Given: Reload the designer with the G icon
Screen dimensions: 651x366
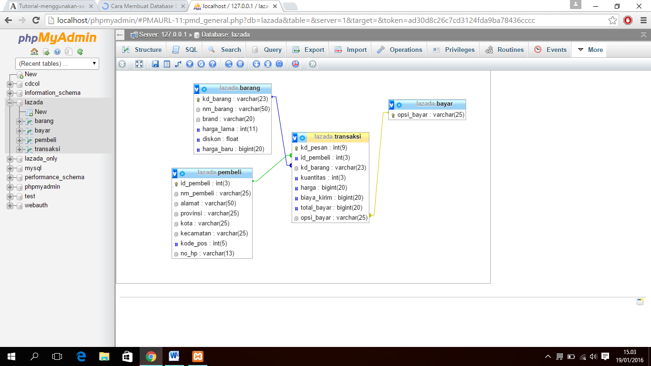Looking at the screenshot, I should (201, 64).
